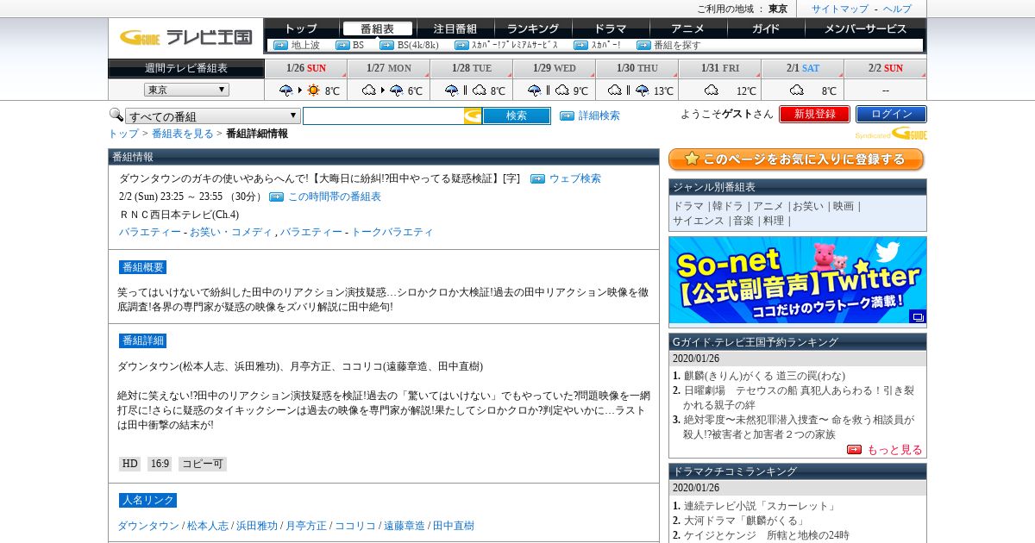Select the BS submenu item
The height and width of the screenshot is (543, 1035).
tap(359, 45)
